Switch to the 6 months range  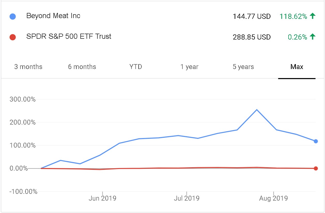[x=82, y=67]
